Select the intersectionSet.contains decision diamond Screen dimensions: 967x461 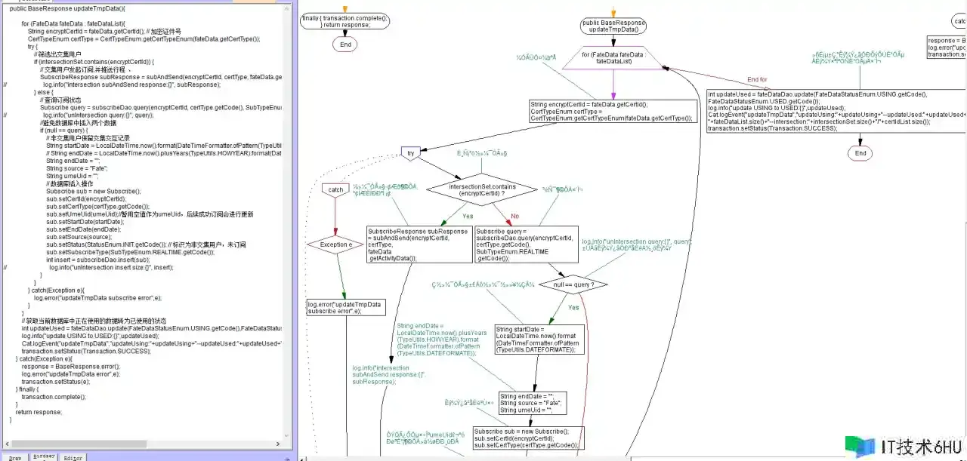point(483,189)
